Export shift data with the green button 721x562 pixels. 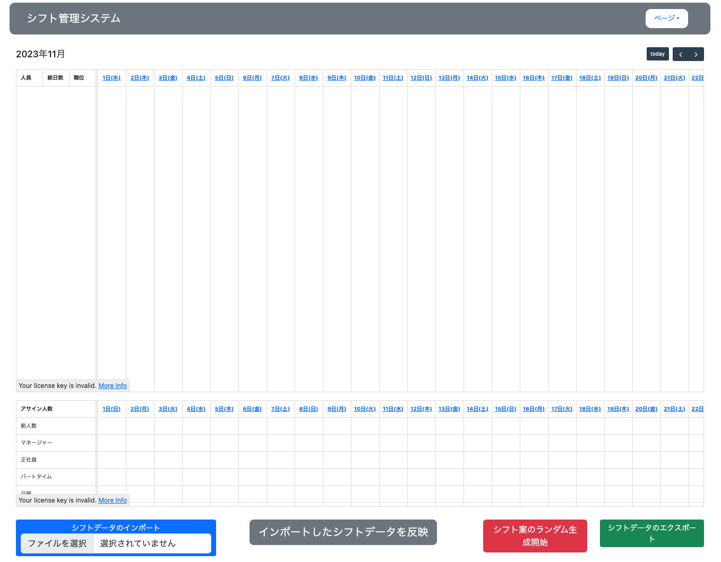click(x=651, y=533)
